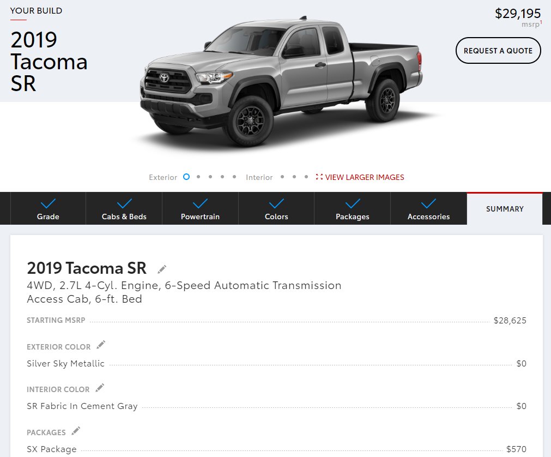Click the Powertrain step checkmark

pyautogui.click(x=201, y=203)
